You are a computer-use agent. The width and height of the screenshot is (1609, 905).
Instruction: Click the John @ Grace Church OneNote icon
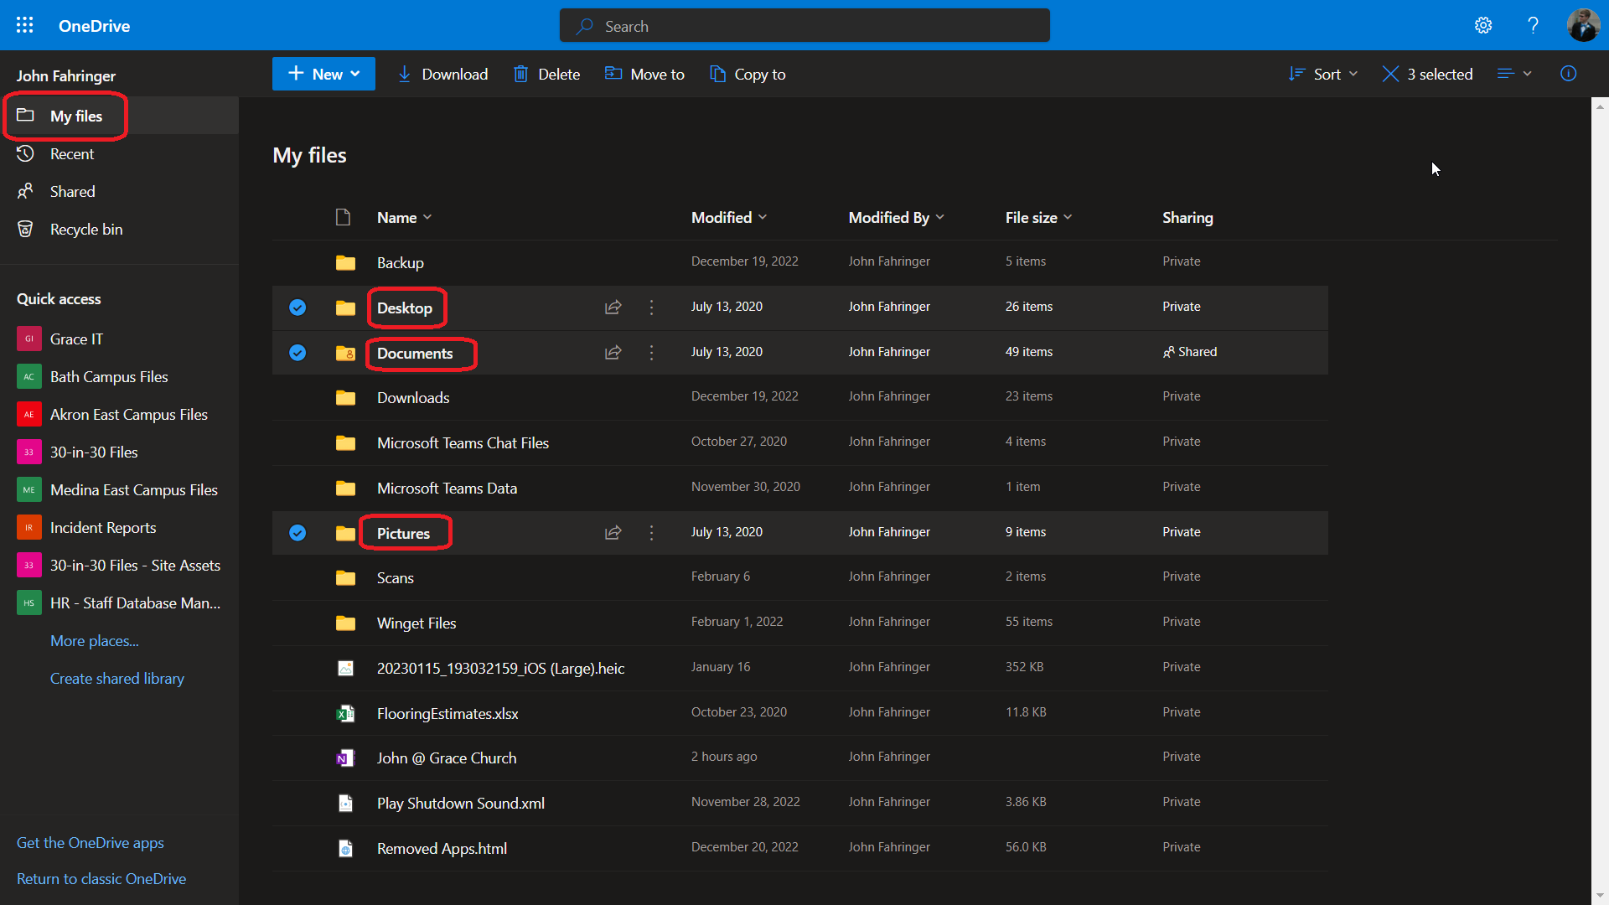click(345, 758)
